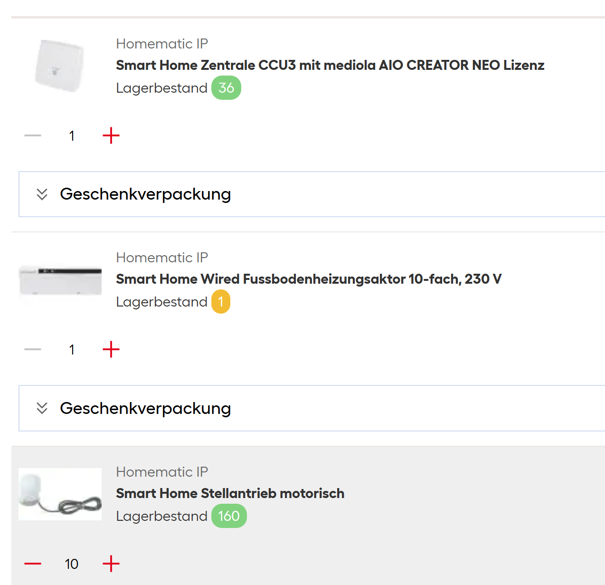Open Geschenkverpackung label for CCU3 Zentrale
This screenshot has height=585, width=605.
point(145,194)
